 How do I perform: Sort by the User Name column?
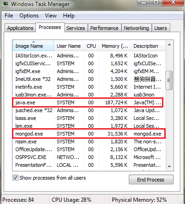[x=69, y=46]
